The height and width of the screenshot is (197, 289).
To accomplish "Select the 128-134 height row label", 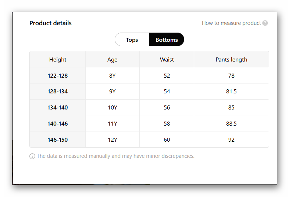I will (x=58, y=92).
